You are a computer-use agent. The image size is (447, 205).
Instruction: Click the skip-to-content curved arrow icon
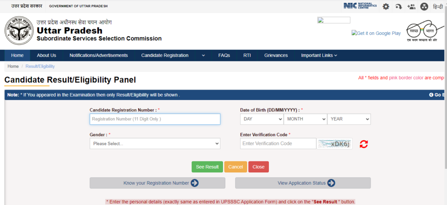pos(398,7)
